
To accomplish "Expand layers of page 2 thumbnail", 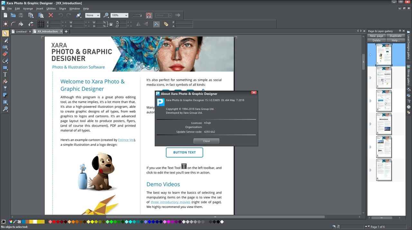I will click(x=370, y=78).
